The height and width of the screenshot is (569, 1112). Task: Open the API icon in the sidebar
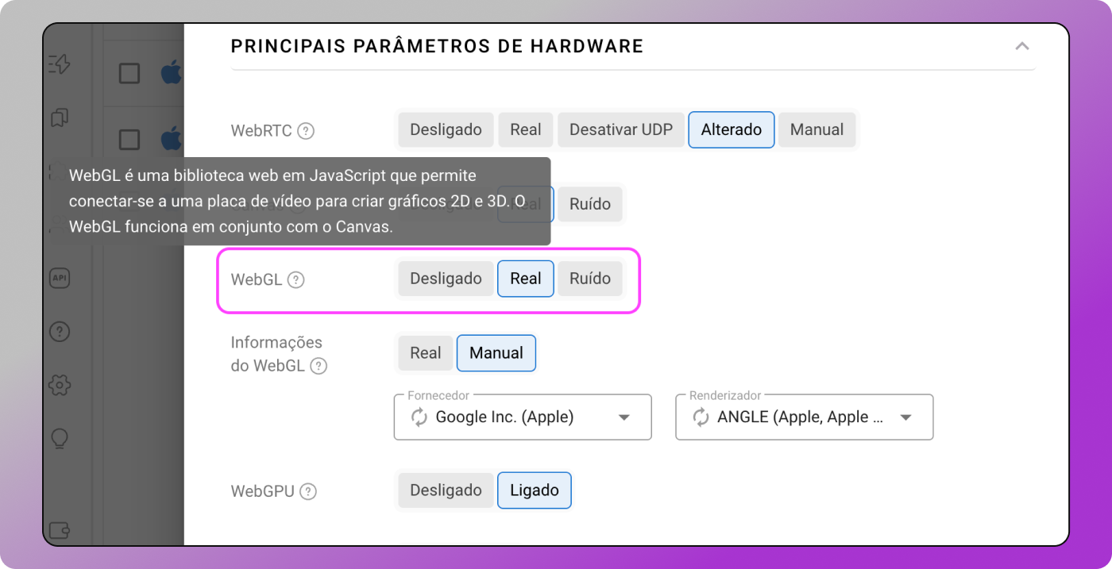pos(60,279)
